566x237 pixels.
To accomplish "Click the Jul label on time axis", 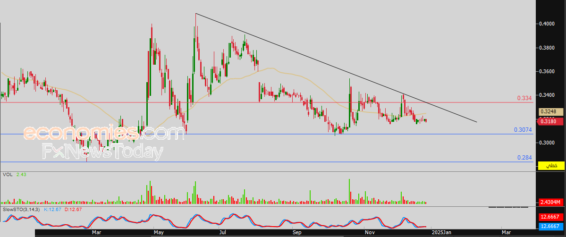I will pyautogui.click(x=222, y=232).
